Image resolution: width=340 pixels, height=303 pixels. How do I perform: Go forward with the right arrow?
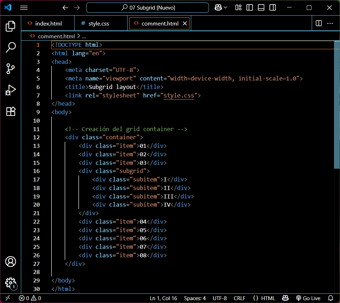77,8
